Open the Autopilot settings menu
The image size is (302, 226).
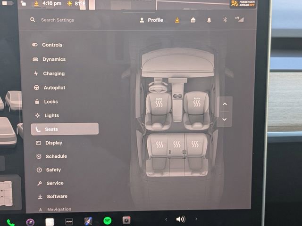[50, 88]
